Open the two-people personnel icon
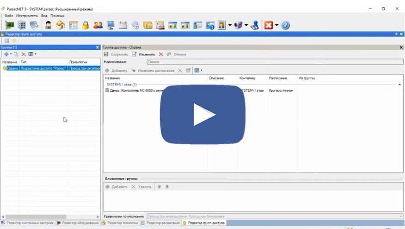 (98, 25)
